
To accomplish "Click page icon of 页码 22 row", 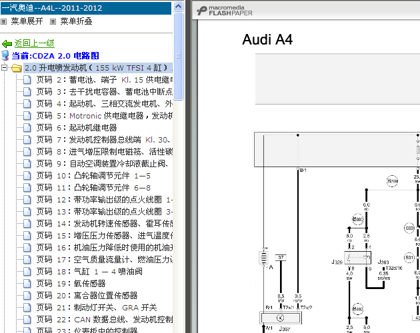I will pos(27,320).
